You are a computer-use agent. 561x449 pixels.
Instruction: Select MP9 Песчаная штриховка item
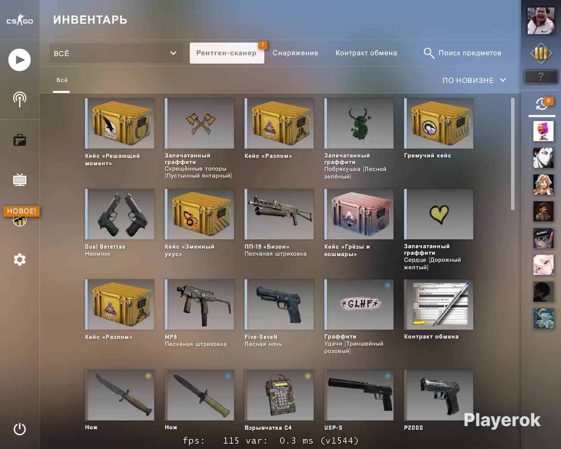click(x=200, y=304)
